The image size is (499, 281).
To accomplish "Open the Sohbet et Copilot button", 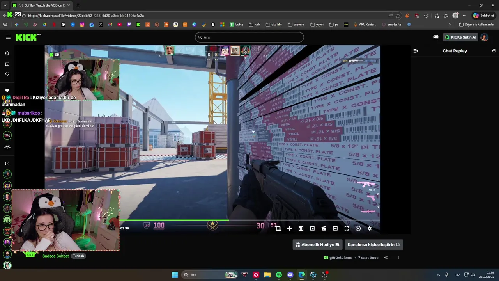I will click(483, 16).
